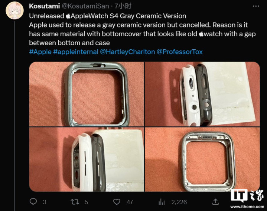
Task: Click the reply speech bubble icon
Action: [x=33, y=202]
